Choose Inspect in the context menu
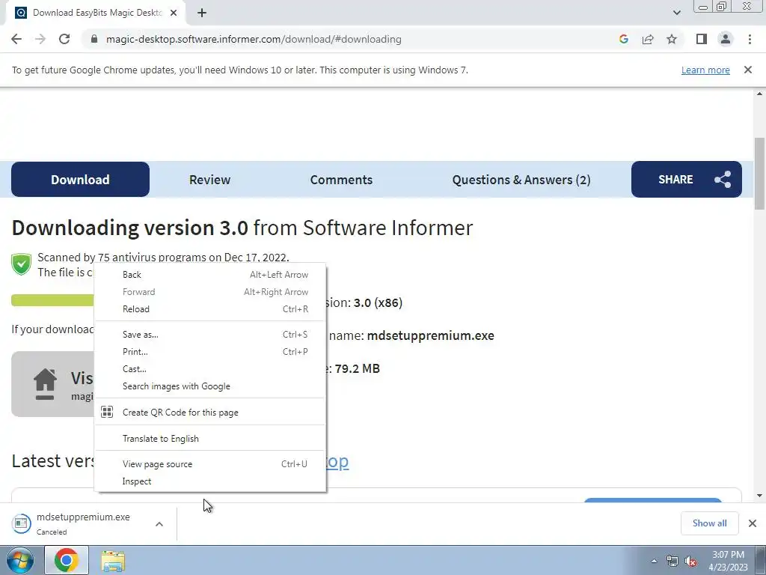 [210, 481]
